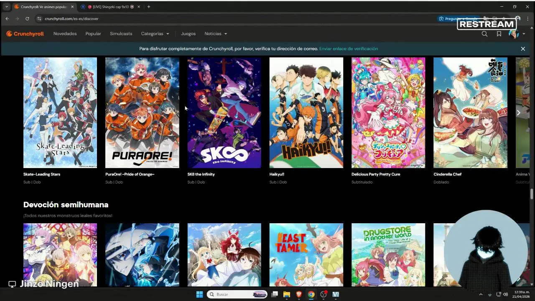Open the clock showing 12:39 a.m.
This screenshot has height=301, width=535.
pyautogui.click(x=522, y=294)
